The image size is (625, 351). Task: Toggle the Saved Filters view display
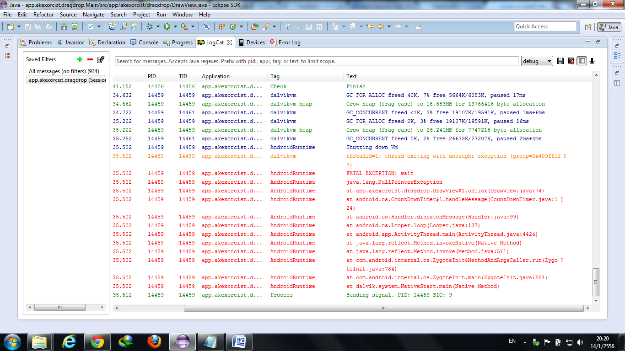582,61
